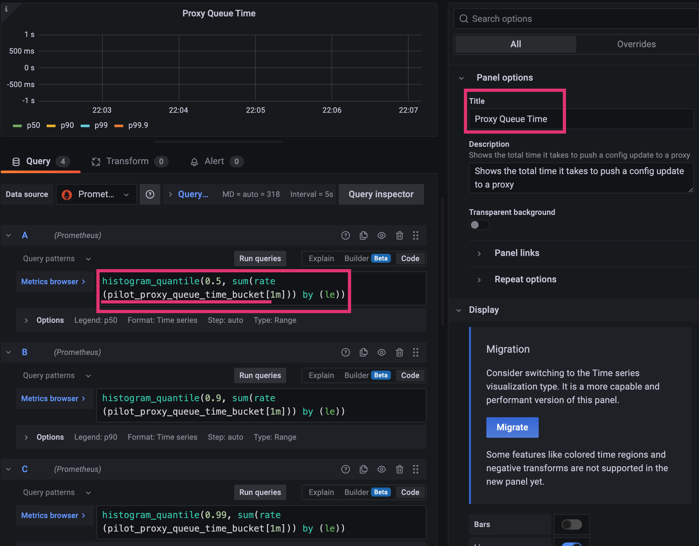This screenshot has height=546, width=699.
Task: Collapse query B row
Action: [8, 352]
